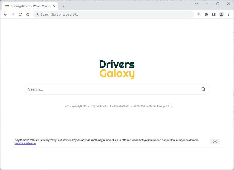
Task: Maximize the browser window
Action: click(x=218, y=4)
